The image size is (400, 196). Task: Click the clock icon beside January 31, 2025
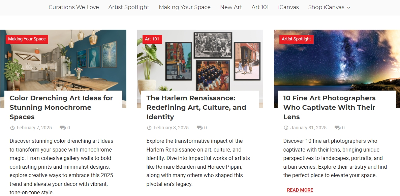coord(286,128)
